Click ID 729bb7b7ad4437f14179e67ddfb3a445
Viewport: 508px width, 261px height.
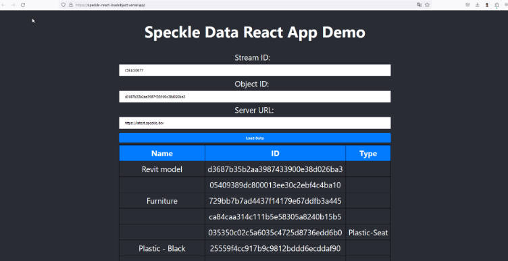pos(275,201)
